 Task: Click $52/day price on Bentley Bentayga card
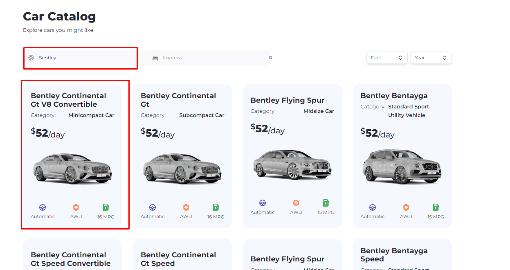(x=377, y=133)
